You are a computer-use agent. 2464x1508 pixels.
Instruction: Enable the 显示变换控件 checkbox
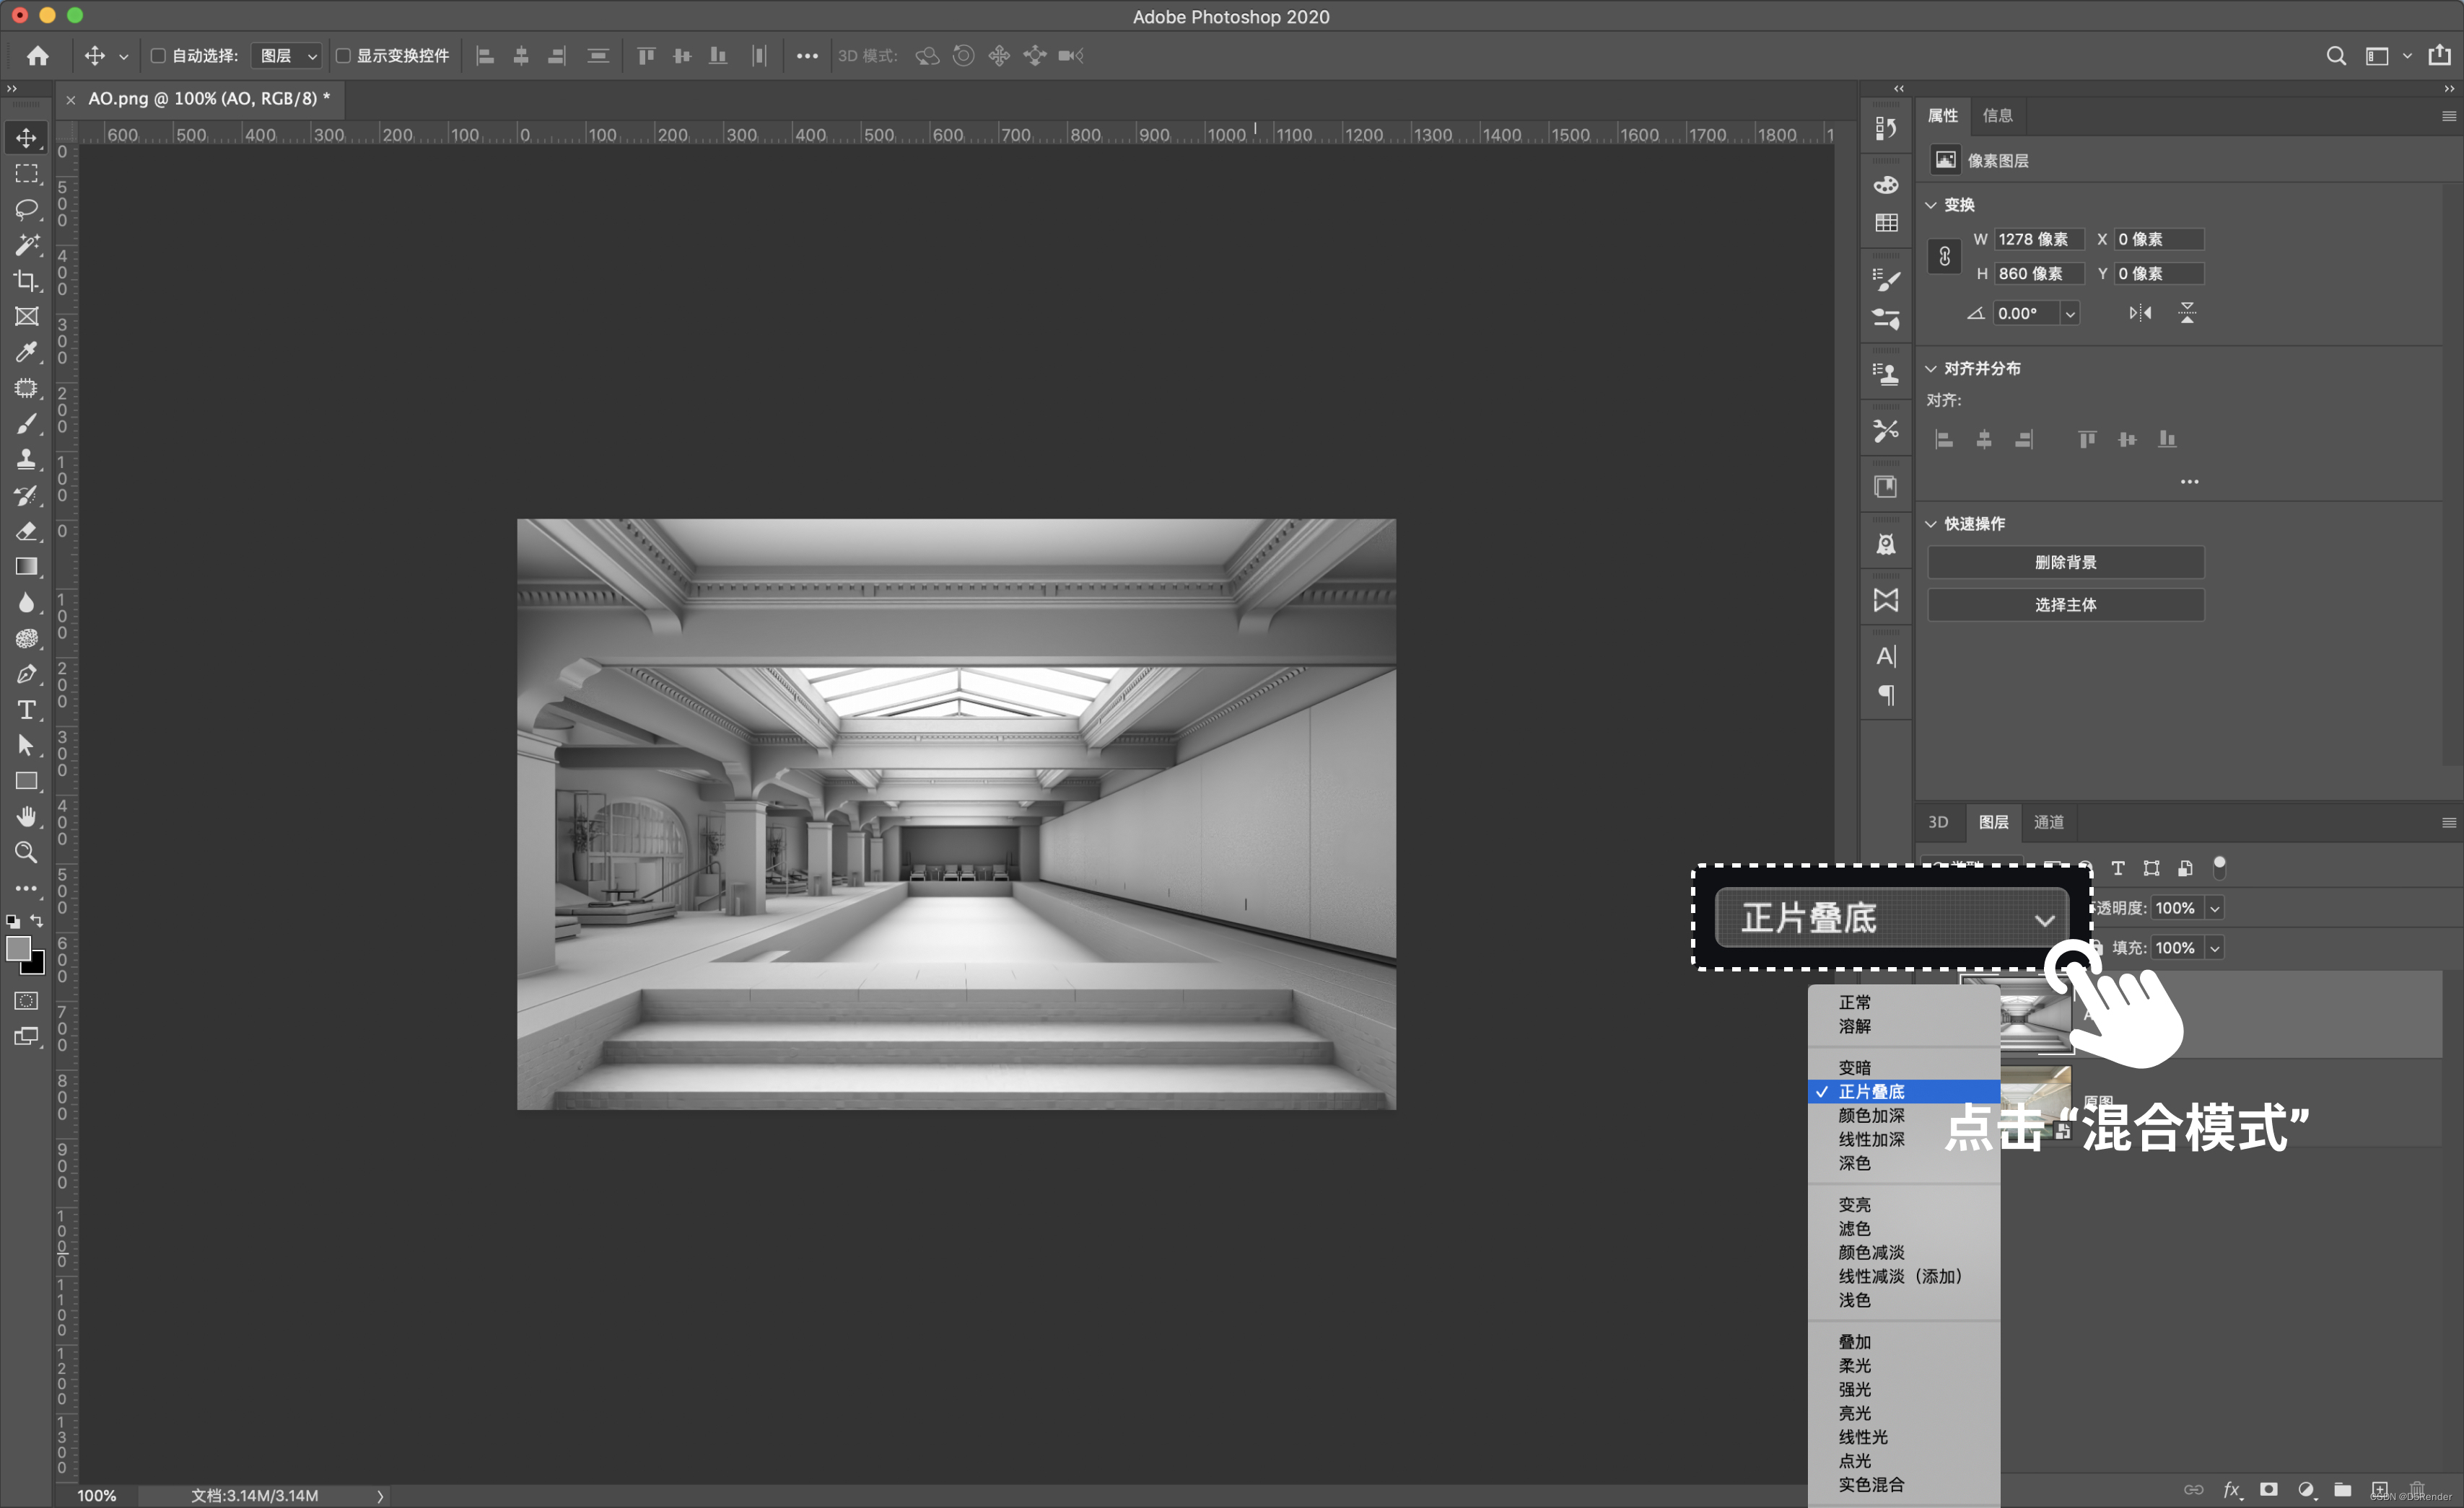(x=343, y=56)
